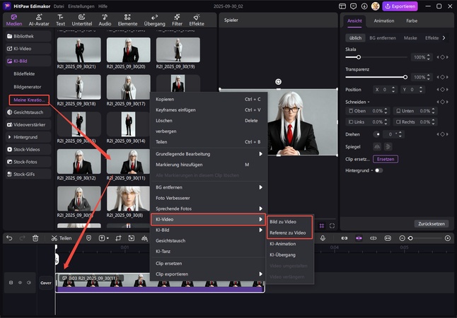Open the Untertitel subtitles panel
457x318 pixels.
tap(82, 20)
